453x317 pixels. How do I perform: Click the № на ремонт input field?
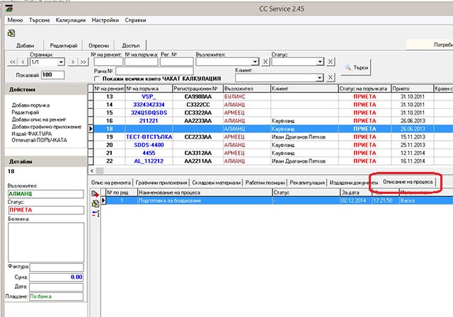click(108, 62)
